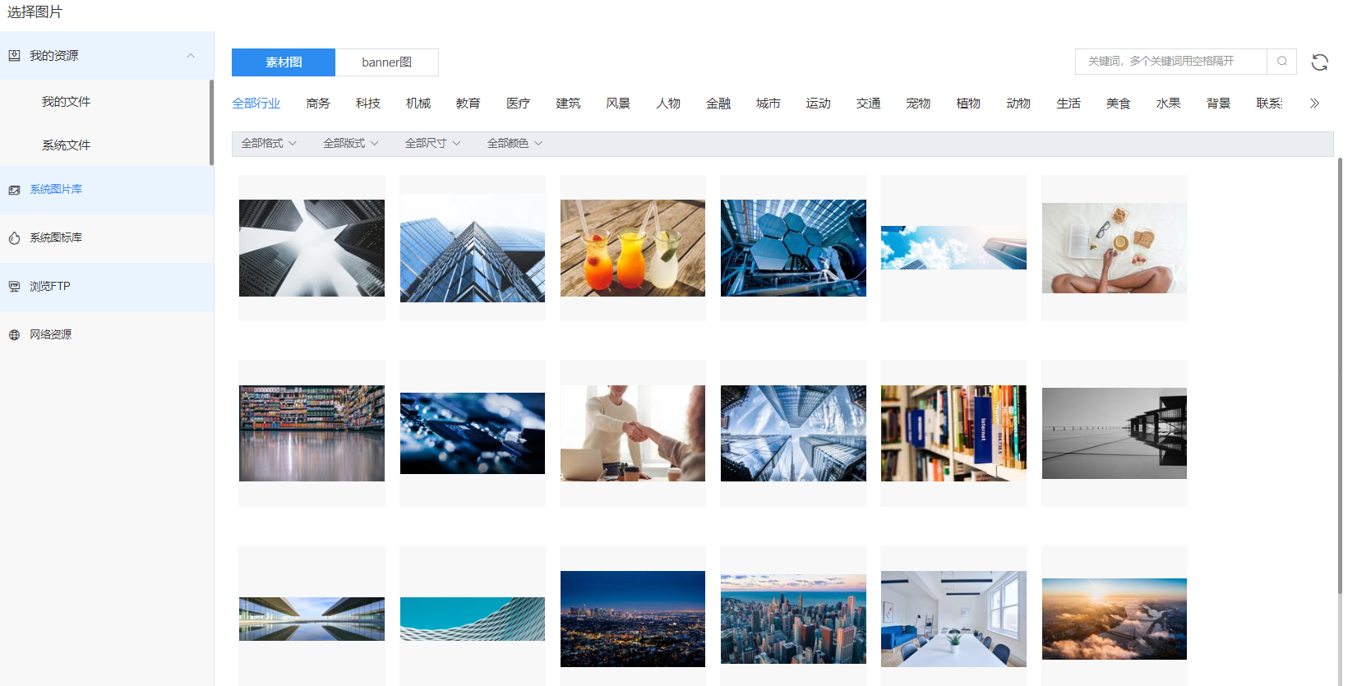
Task: Open 我的文件 in the sidebar
Action: point(66,102)
